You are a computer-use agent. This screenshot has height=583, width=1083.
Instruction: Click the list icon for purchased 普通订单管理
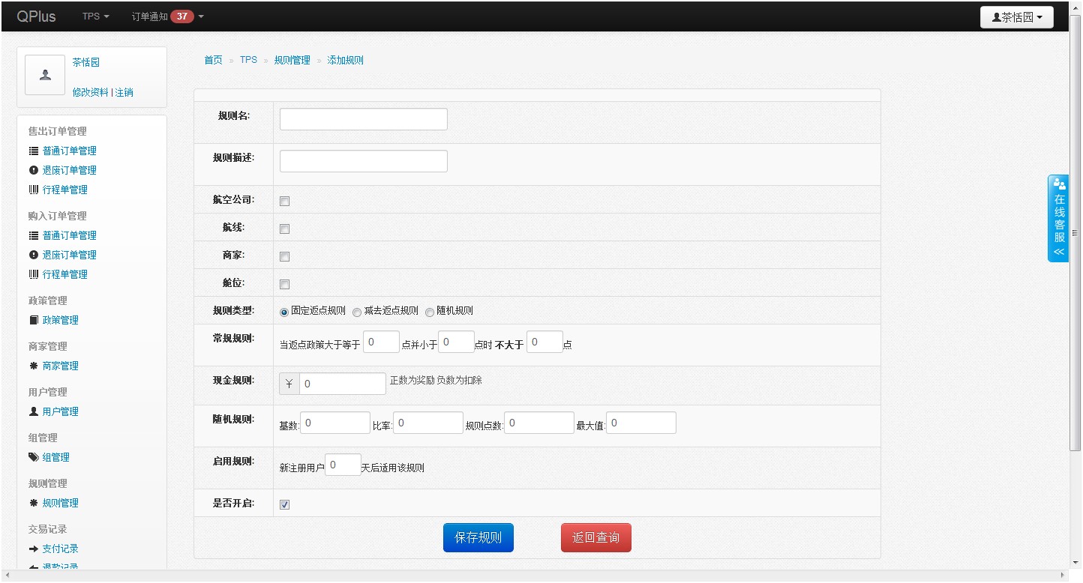point(34,235)
